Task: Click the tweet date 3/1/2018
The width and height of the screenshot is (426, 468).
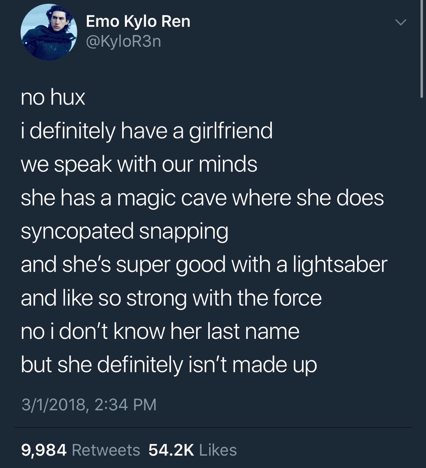Action: pyautogui.click(x=54, y=404)
